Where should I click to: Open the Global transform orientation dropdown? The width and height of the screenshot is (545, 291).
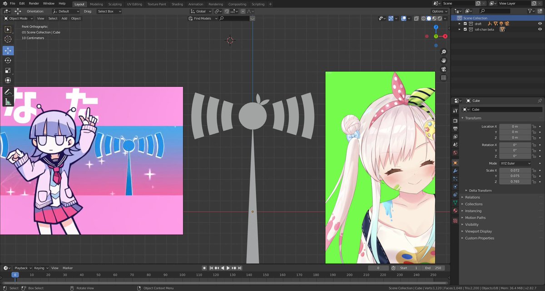click(200, 11)
